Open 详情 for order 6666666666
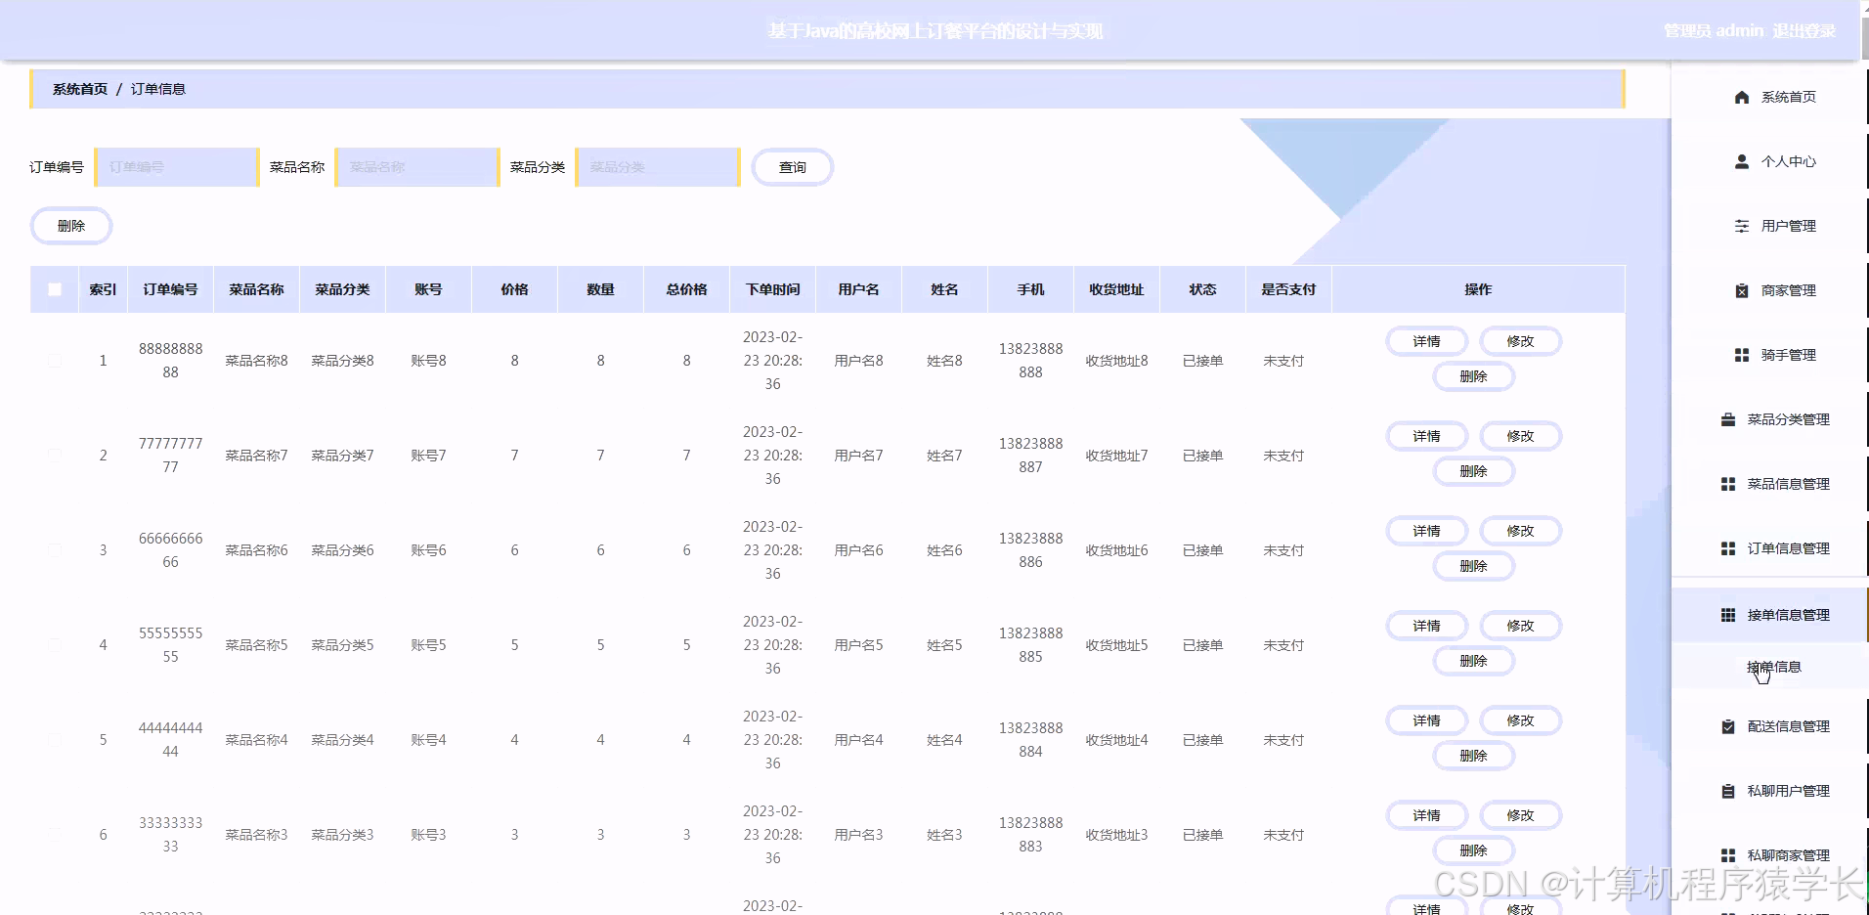Image resolution: width=1869 pixels, height=915 pixels. coord(1426,531)
